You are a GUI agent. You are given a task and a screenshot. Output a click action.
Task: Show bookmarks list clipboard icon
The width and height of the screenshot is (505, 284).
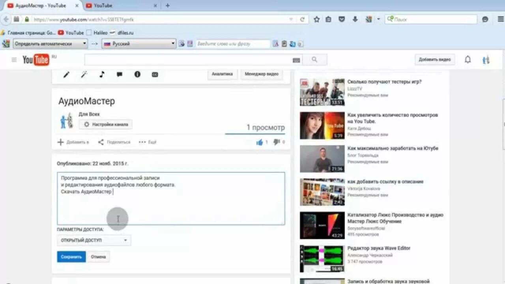click(328, 19)
